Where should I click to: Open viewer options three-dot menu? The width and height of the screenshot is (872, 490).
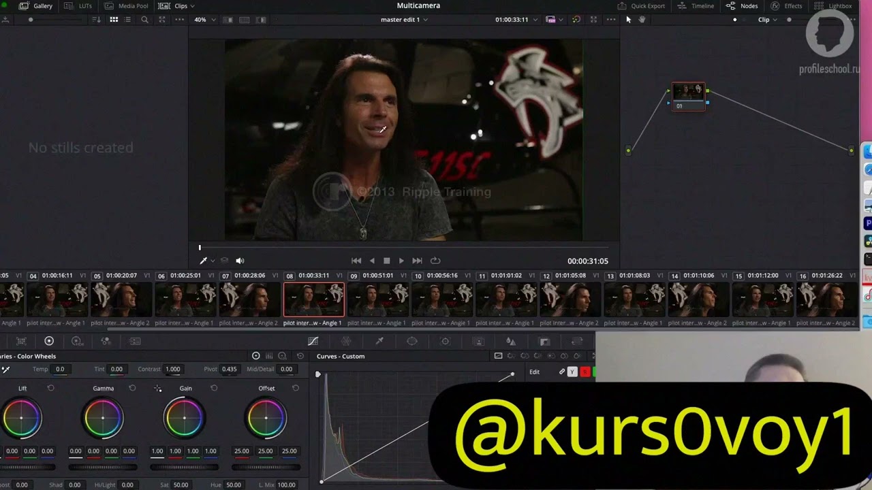coord(611,20)
